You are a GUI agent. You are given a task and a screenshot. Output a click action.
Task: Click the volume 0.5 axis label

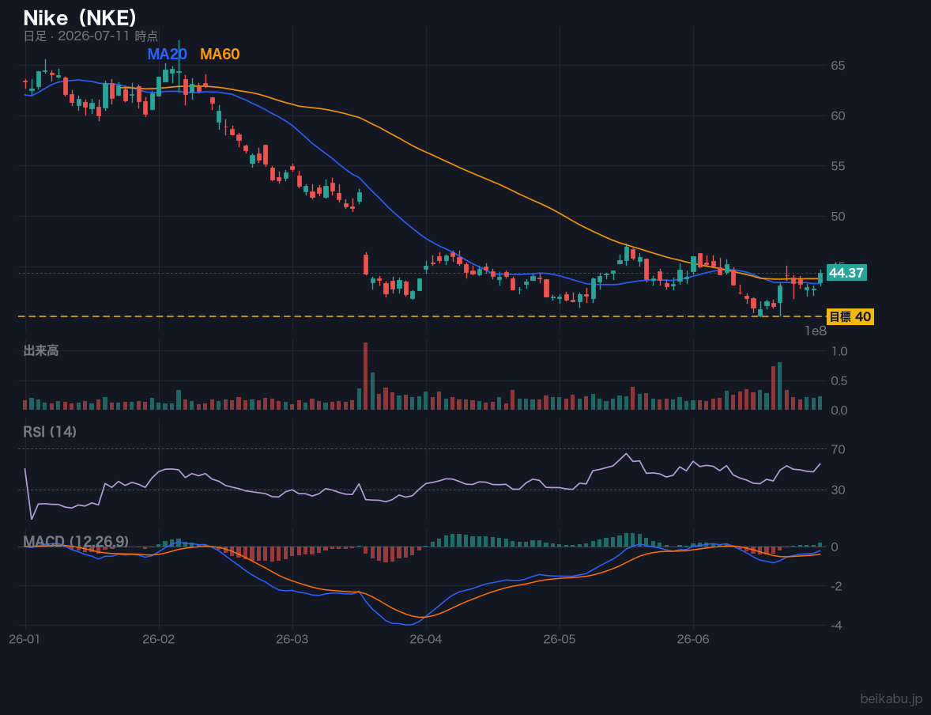click(x=839, y=381)
